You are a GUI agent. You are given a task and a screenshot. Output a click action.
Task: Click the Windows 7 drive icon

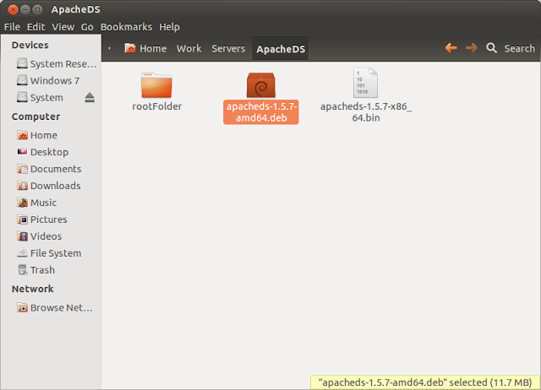click(22, 80)
